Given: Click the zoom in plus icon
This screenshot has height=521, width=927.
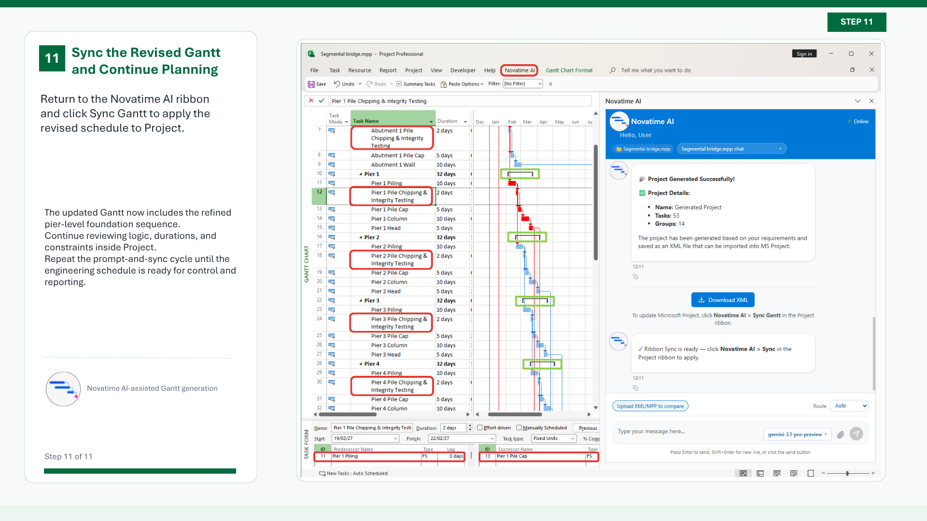Looking at the screenshot, I should point(873,474).
